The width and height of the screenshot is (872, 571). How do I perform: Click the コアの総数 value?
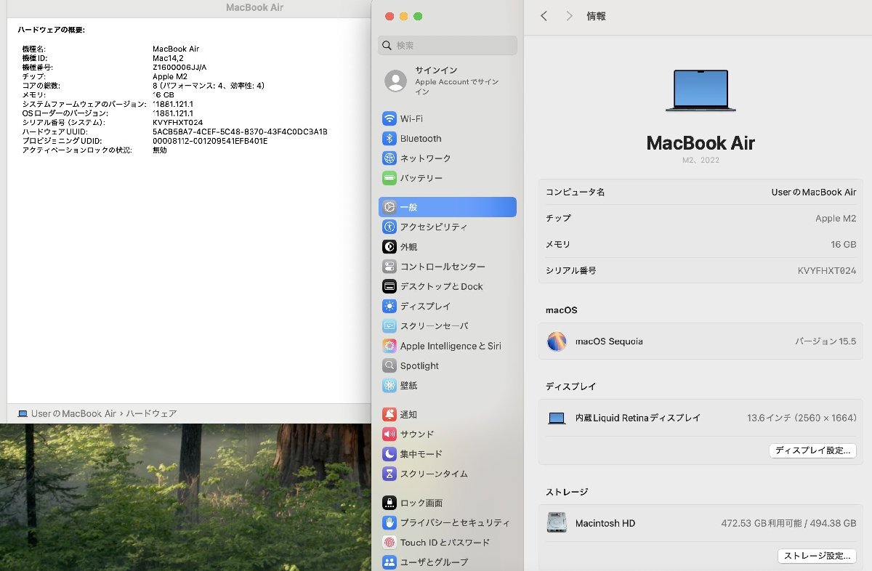209,86
